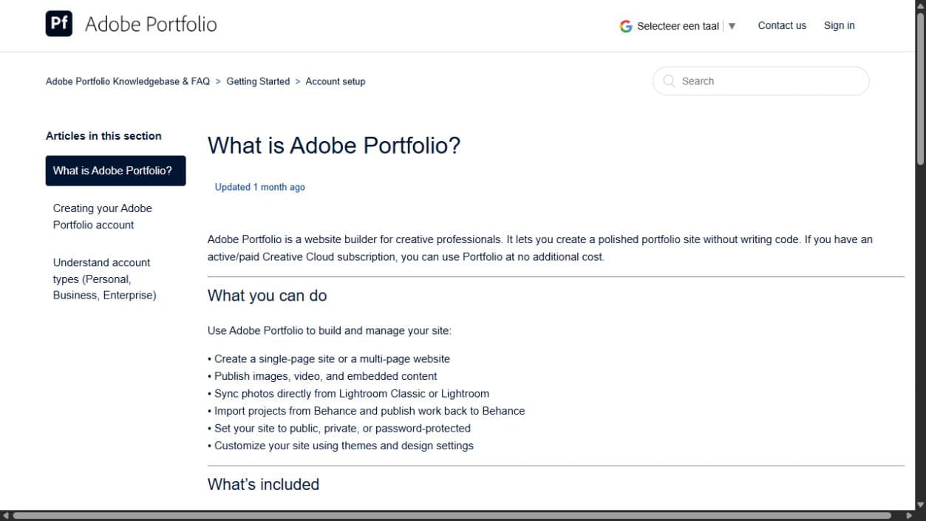
Task: Expand language list using the down arrow
Action: [x=732, y=26]
